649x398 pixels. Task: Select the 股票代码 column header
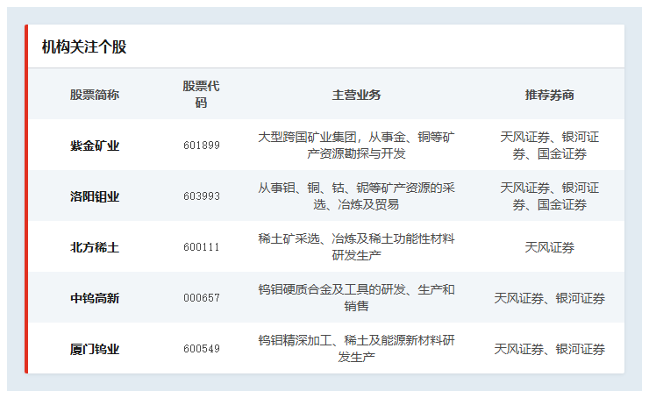coord(201,95)
